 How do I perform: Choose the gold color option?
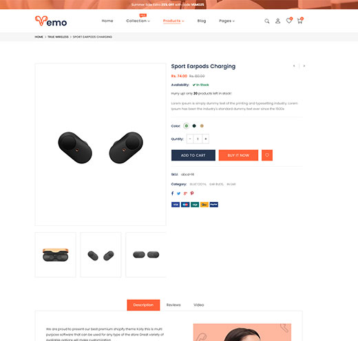(202, 126)
